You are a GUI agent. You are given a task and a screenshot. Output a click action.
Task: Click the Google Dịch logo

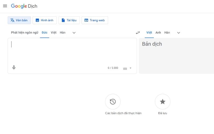[24, 6]
